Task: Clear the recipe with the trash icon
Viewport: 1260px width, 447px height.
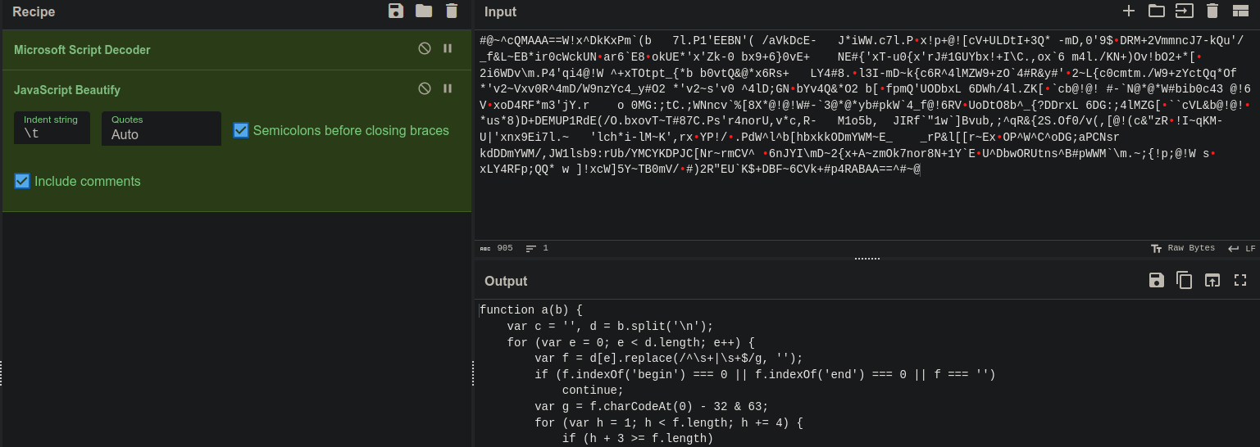Action: [x=452, y=11]
